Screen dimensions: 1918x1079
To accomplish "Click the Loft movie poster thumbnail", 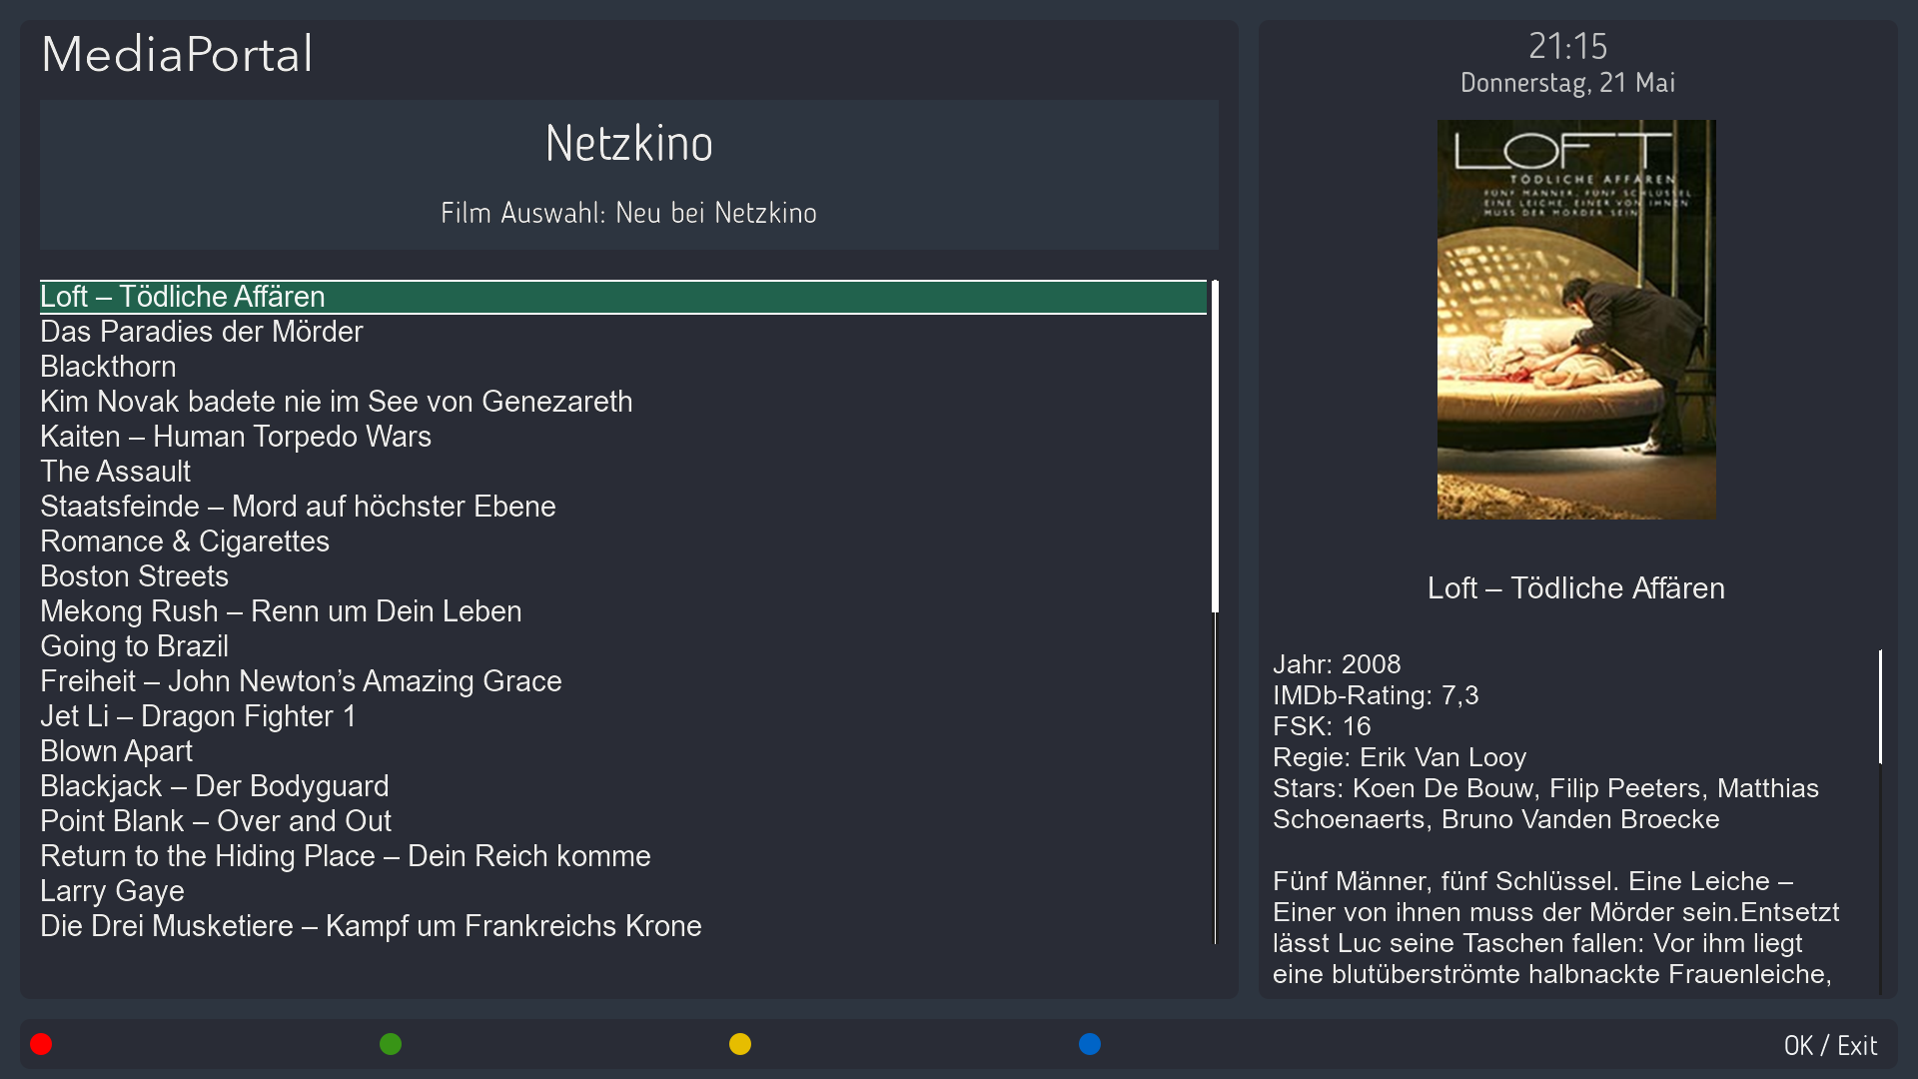I will [1576, 320].
